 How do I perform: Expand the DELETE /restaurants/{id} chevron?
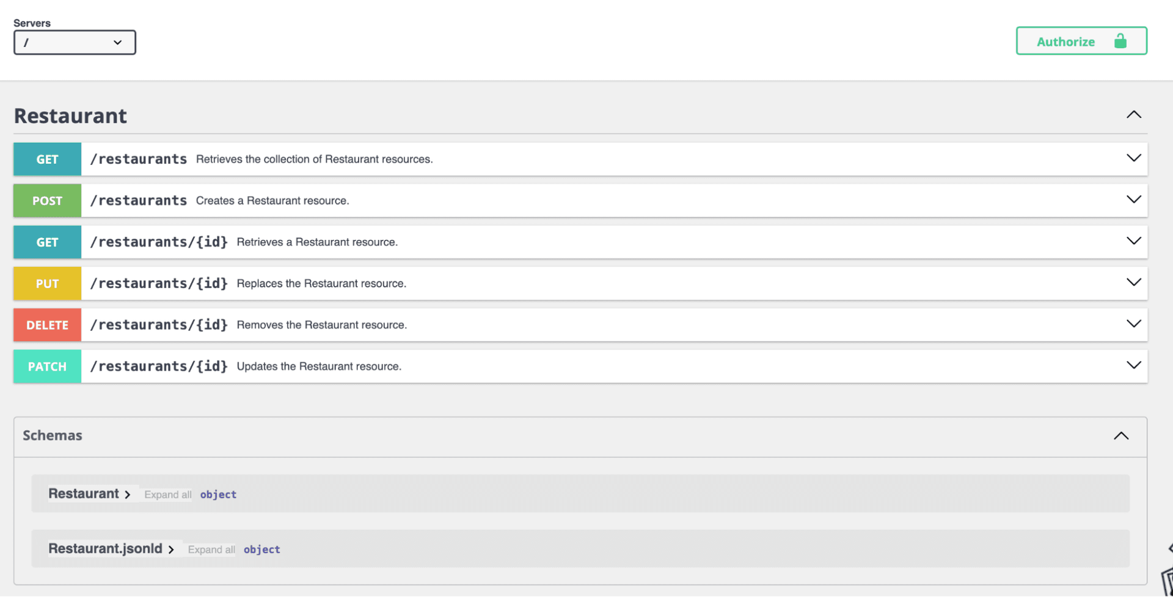pyautogui.click(x=1133, y=324)
